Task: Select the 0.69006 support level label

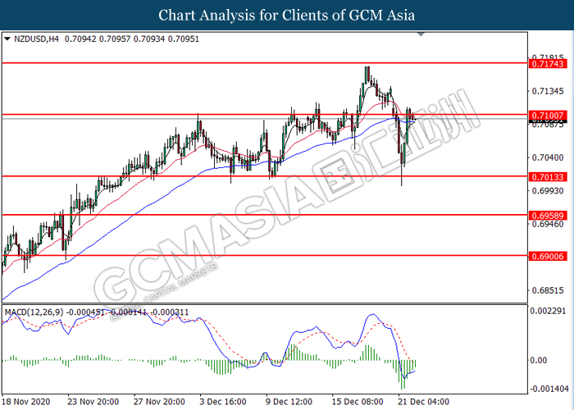Action: (548, 256)
